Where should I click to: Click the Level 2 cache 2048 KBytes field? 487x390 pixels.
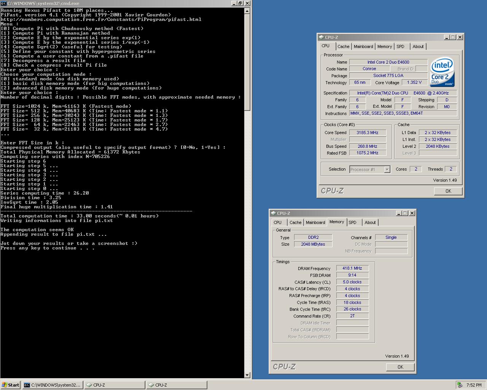click(438, 146)
